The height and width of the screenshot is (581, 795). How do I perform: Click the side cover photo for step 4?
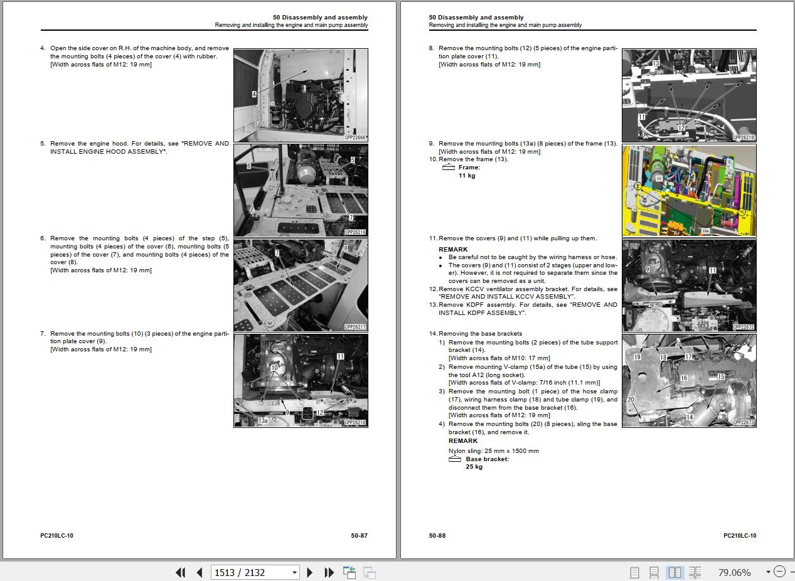pos(301,95)
